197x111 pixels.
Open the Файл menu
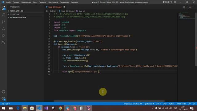pos(8,2)
